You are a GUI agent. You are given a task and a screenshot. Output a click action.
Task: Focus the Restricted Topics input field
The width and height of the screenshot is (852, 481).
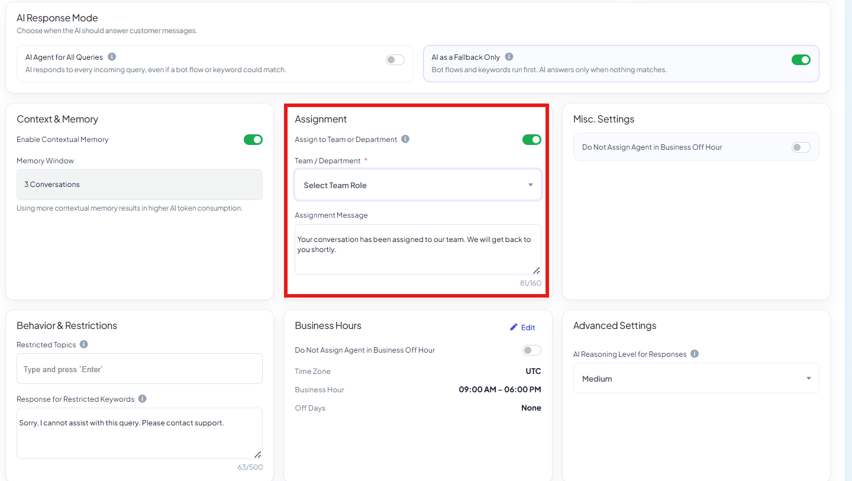140,369
